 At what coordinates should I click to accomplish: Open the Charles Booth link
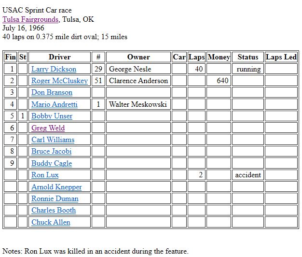click(54, 210)
